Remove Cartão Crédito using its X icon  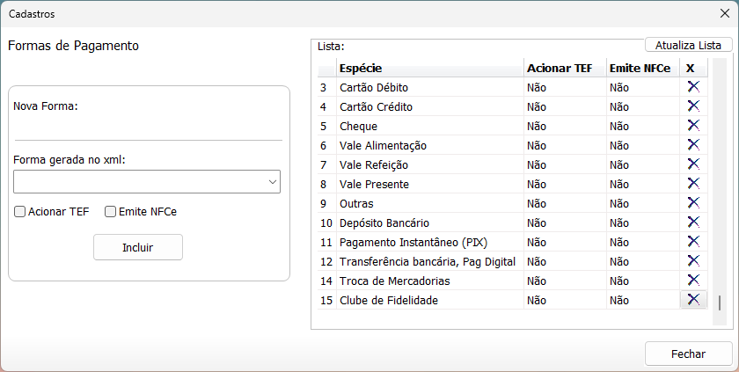(x=693, y=106)
